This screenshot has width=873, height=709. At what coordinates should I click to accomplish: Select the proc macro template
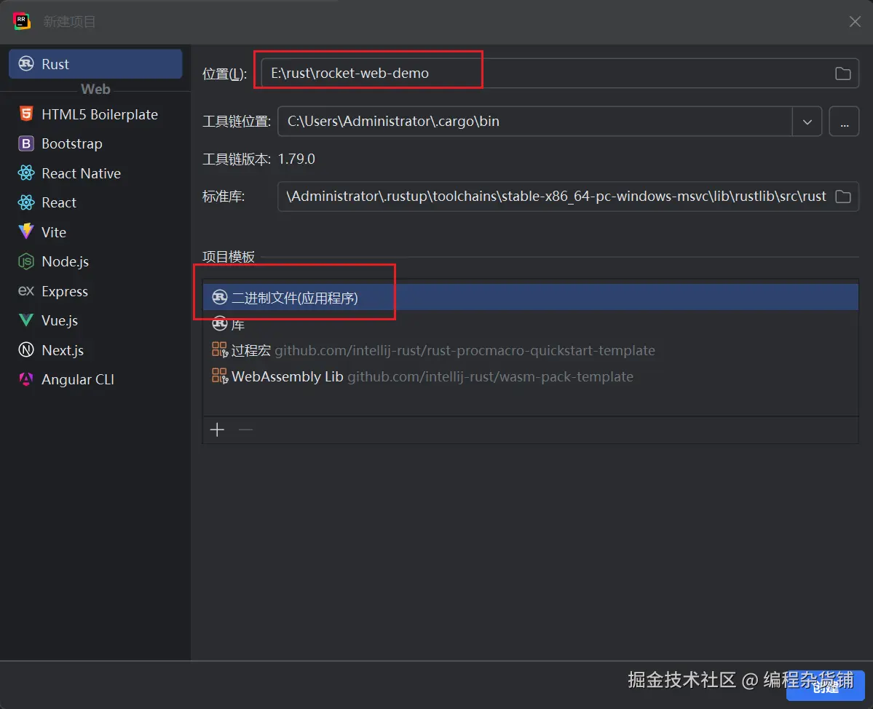[531, 350]
